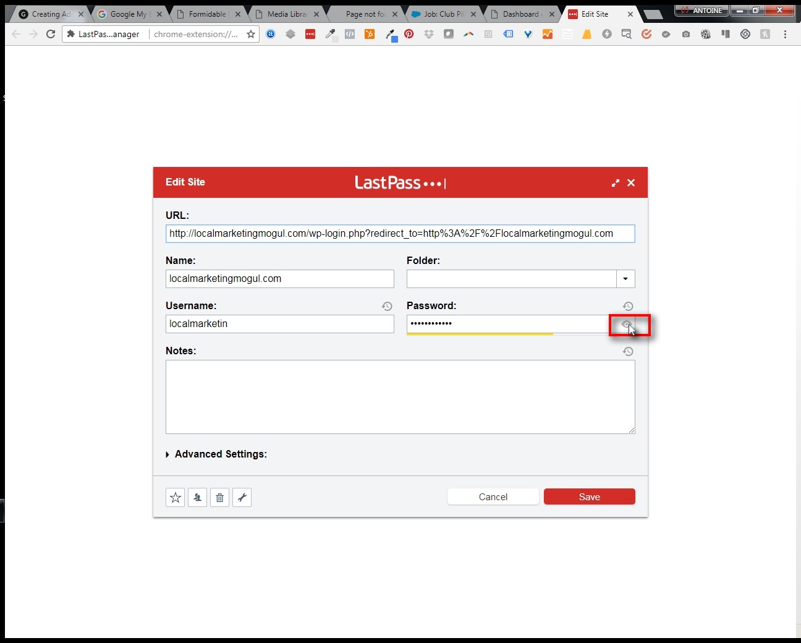Open the code brackets extension icon

point(350,35)
